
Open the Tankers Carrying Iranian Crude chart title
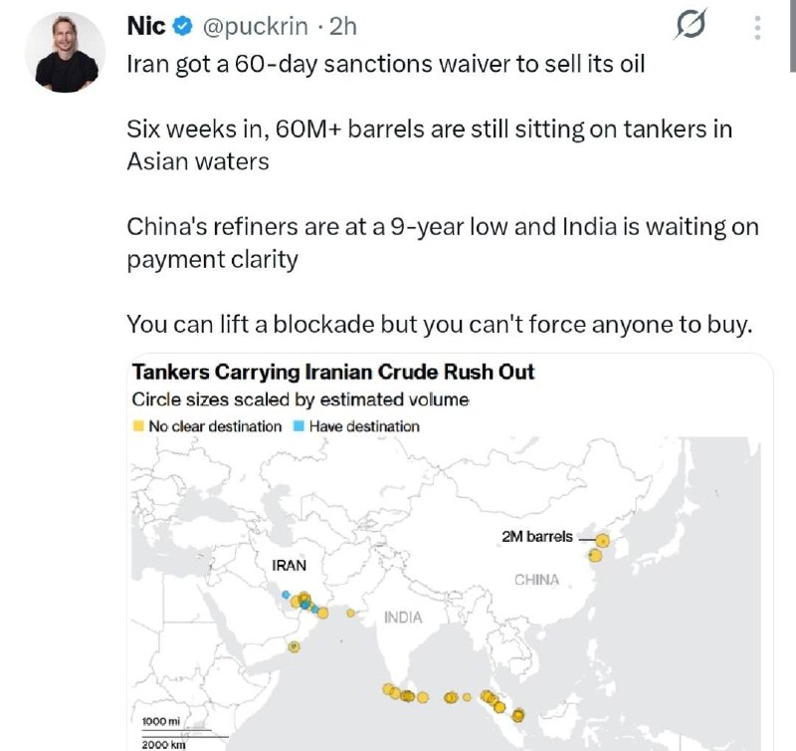pos(333,372)
